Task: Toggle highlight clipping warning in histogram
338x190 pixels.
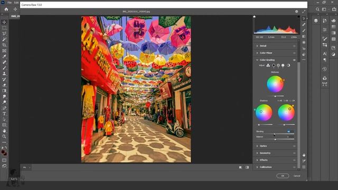Action: pyautogui.click(x=298, y=16)
